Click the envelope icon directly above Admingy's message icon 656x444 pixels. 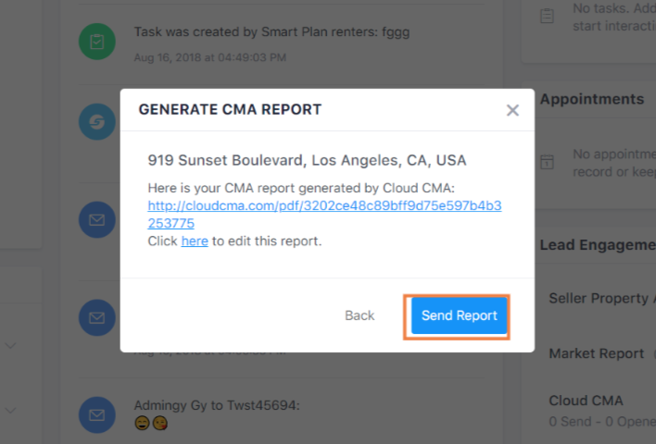point(96,317)
